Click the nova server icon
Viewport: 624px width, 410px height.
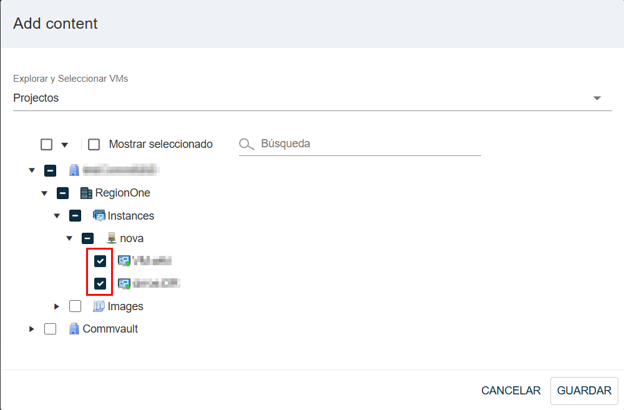pos(112,238)
